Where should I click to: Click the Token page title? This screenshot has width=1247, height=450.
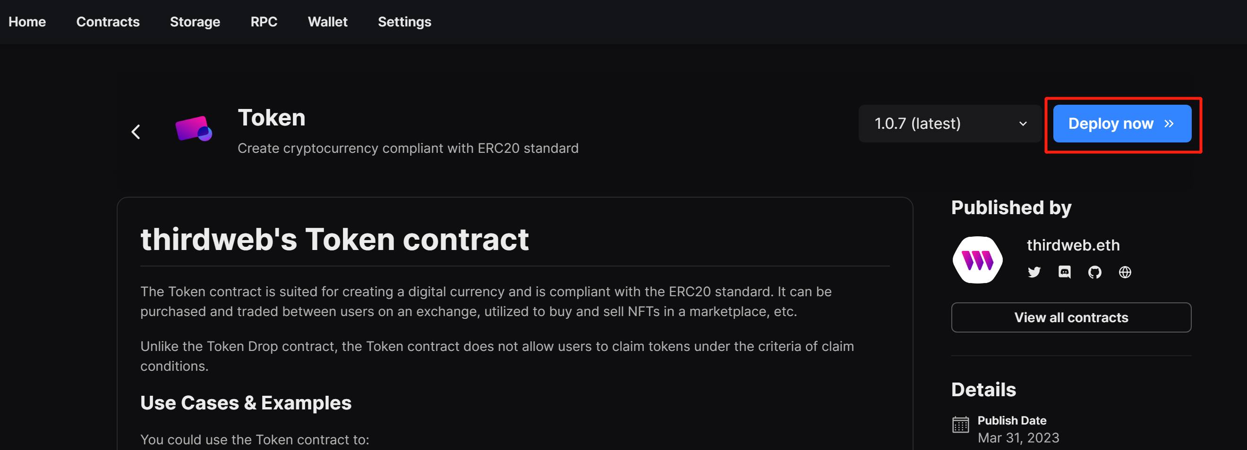click(x=272, y=117)
